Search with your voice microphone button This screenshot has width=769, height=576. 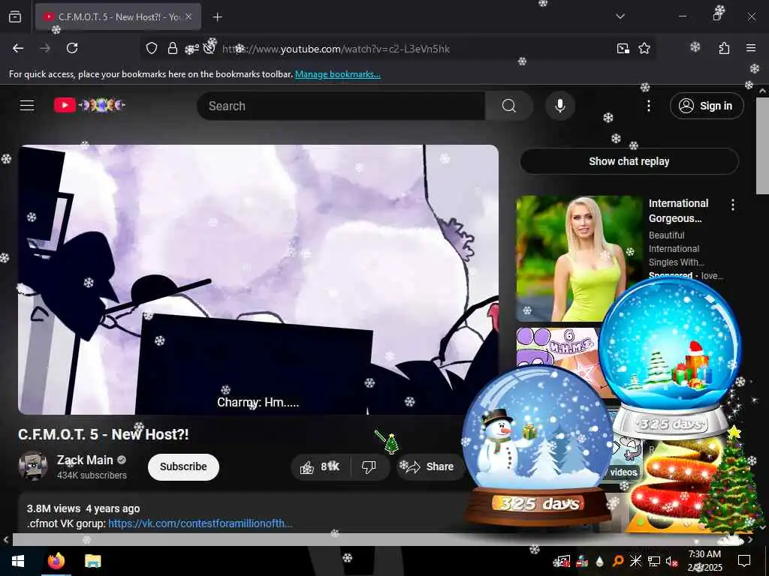click(559, 106)
